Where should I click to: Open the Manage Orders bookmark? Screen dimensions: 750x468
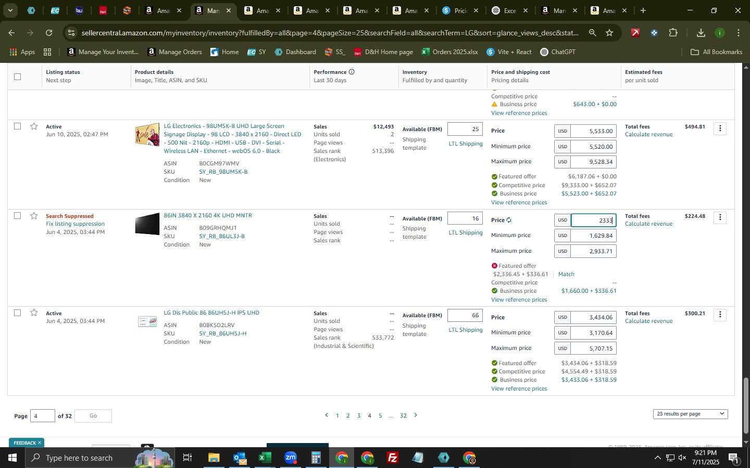tap(174, 52)
